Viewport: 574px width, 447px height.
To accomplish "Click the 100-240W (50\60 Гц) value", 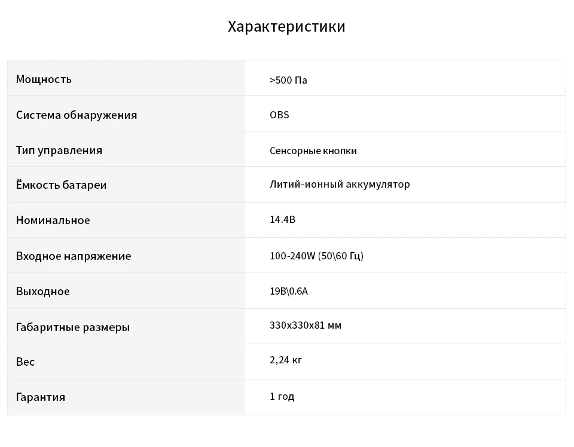I will [x=316, y=256].
